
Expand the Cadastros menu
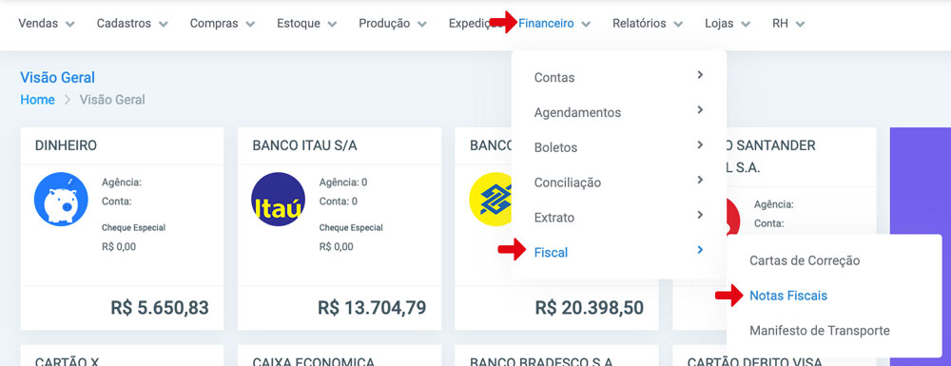tap(132, 24)
